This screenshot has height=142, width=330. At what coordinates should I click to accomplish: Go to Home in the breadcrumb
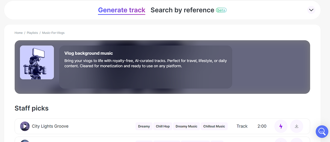(18, 33)
